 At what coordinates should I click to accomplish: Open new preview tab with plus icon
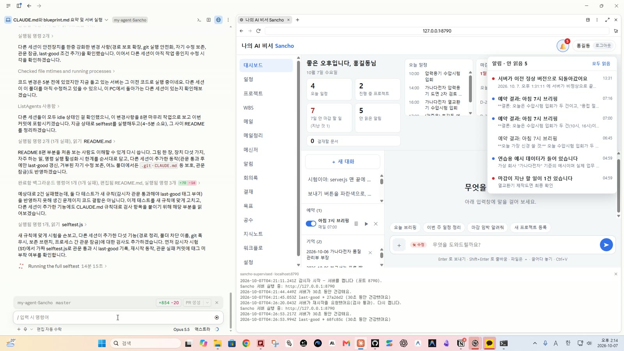pos(298,20)
